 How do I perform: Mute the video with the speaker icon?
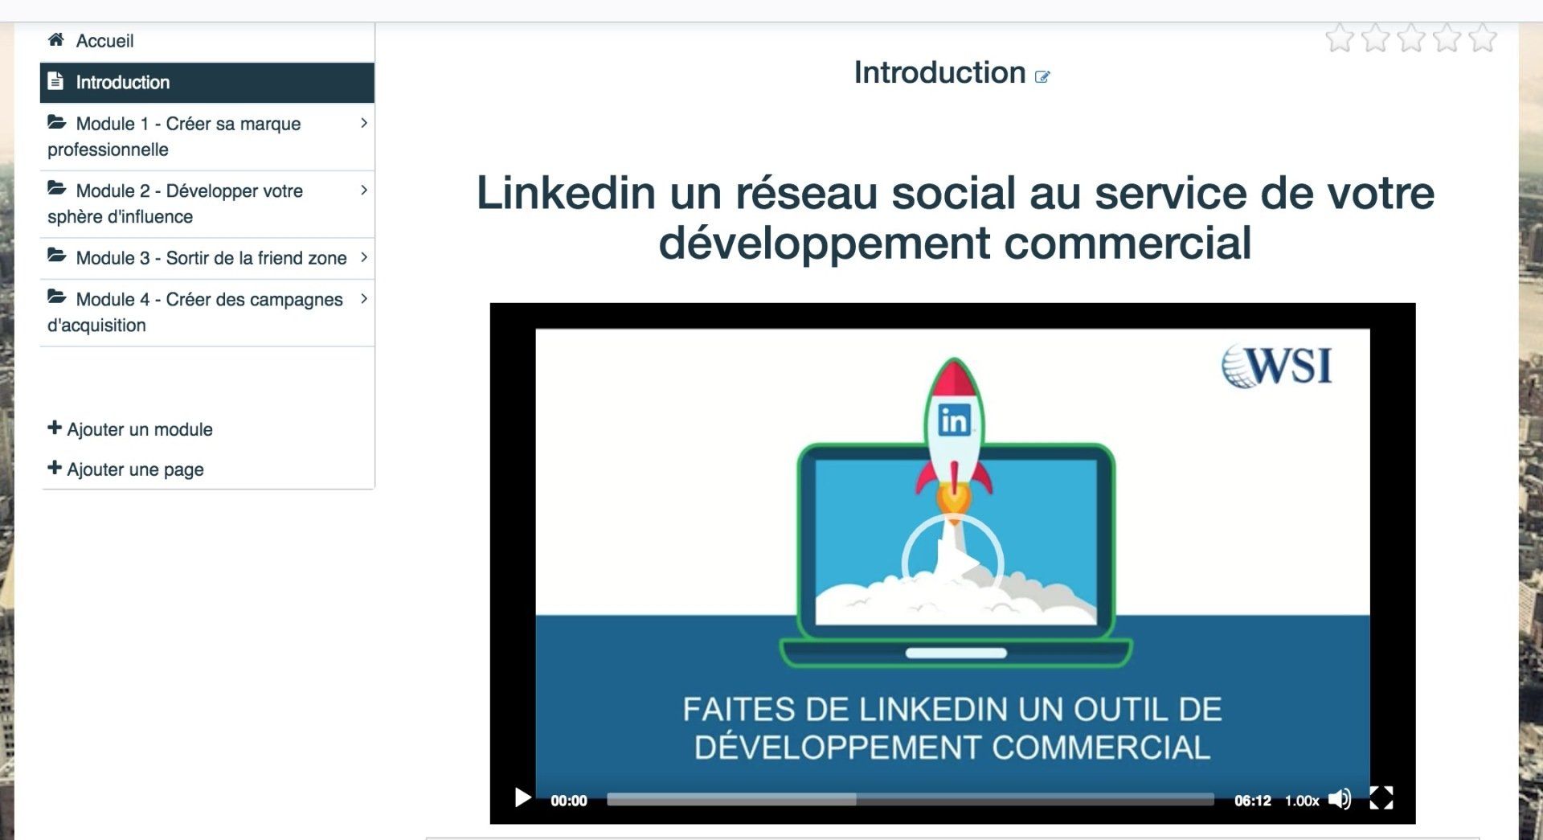1340,799
